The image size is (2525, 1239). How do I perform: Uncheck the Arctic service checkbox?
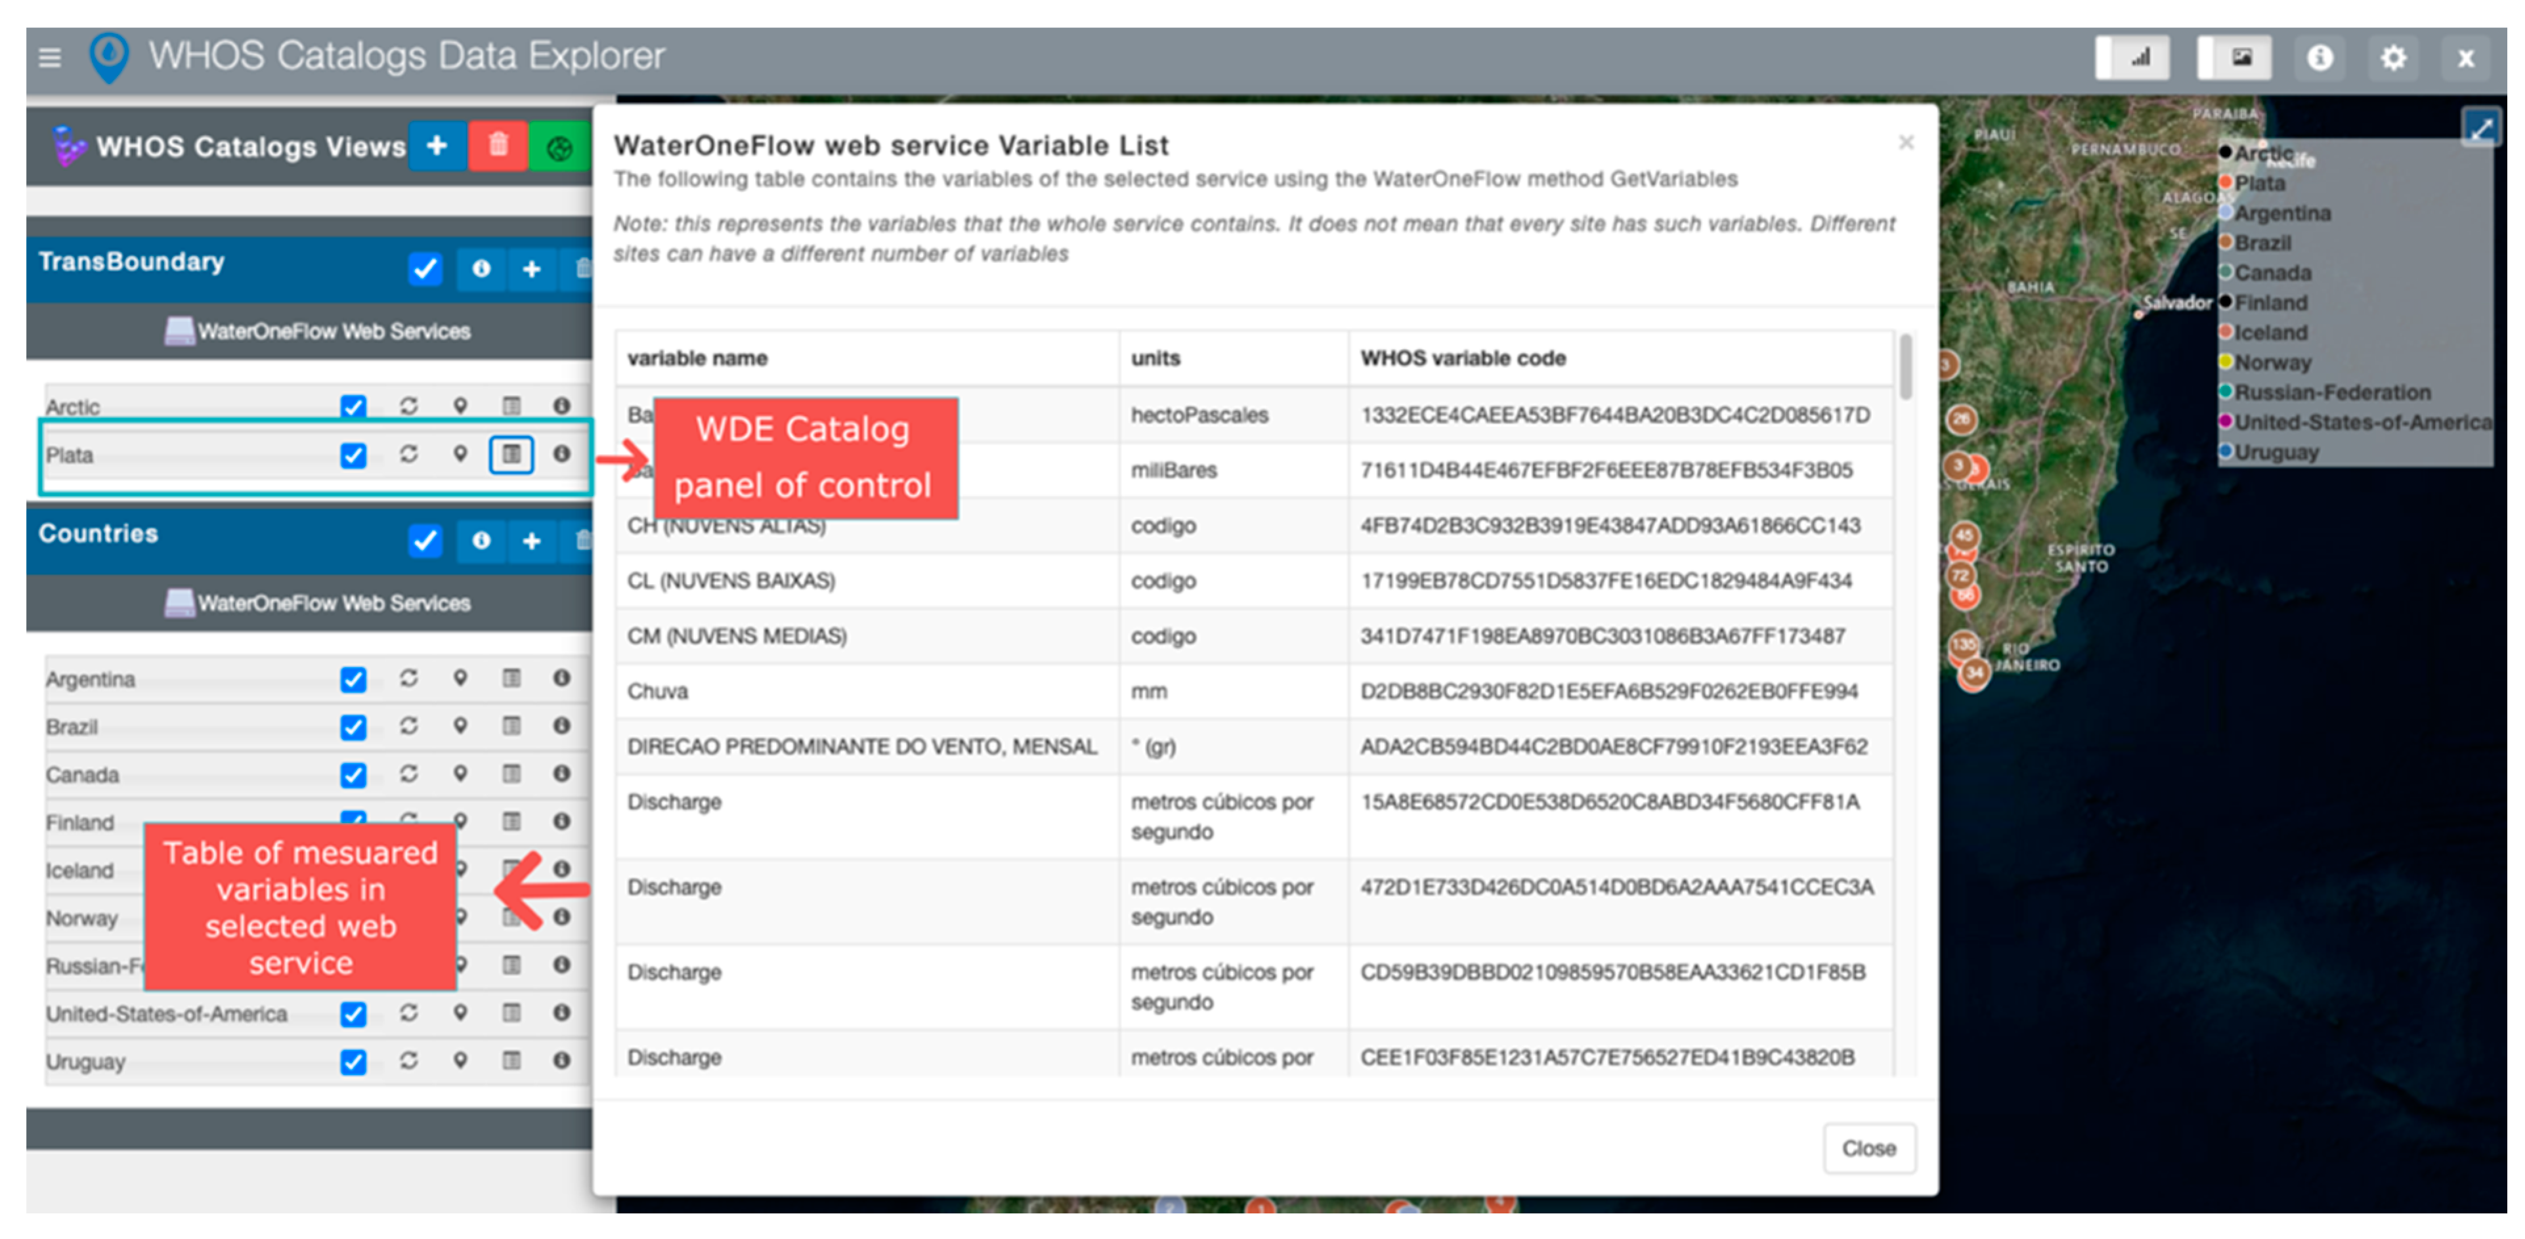pyautogui.click(x=353, y=406)
